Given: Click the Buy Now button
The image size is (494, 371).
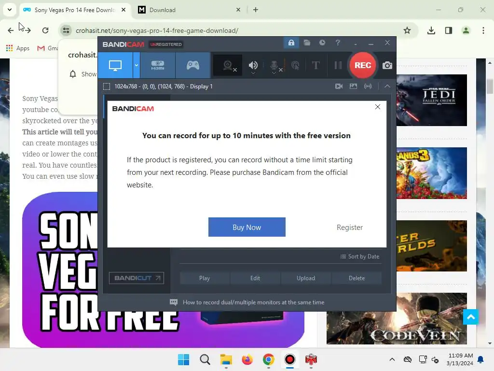Looking at the screenshot, I should (x=247, y=227).
